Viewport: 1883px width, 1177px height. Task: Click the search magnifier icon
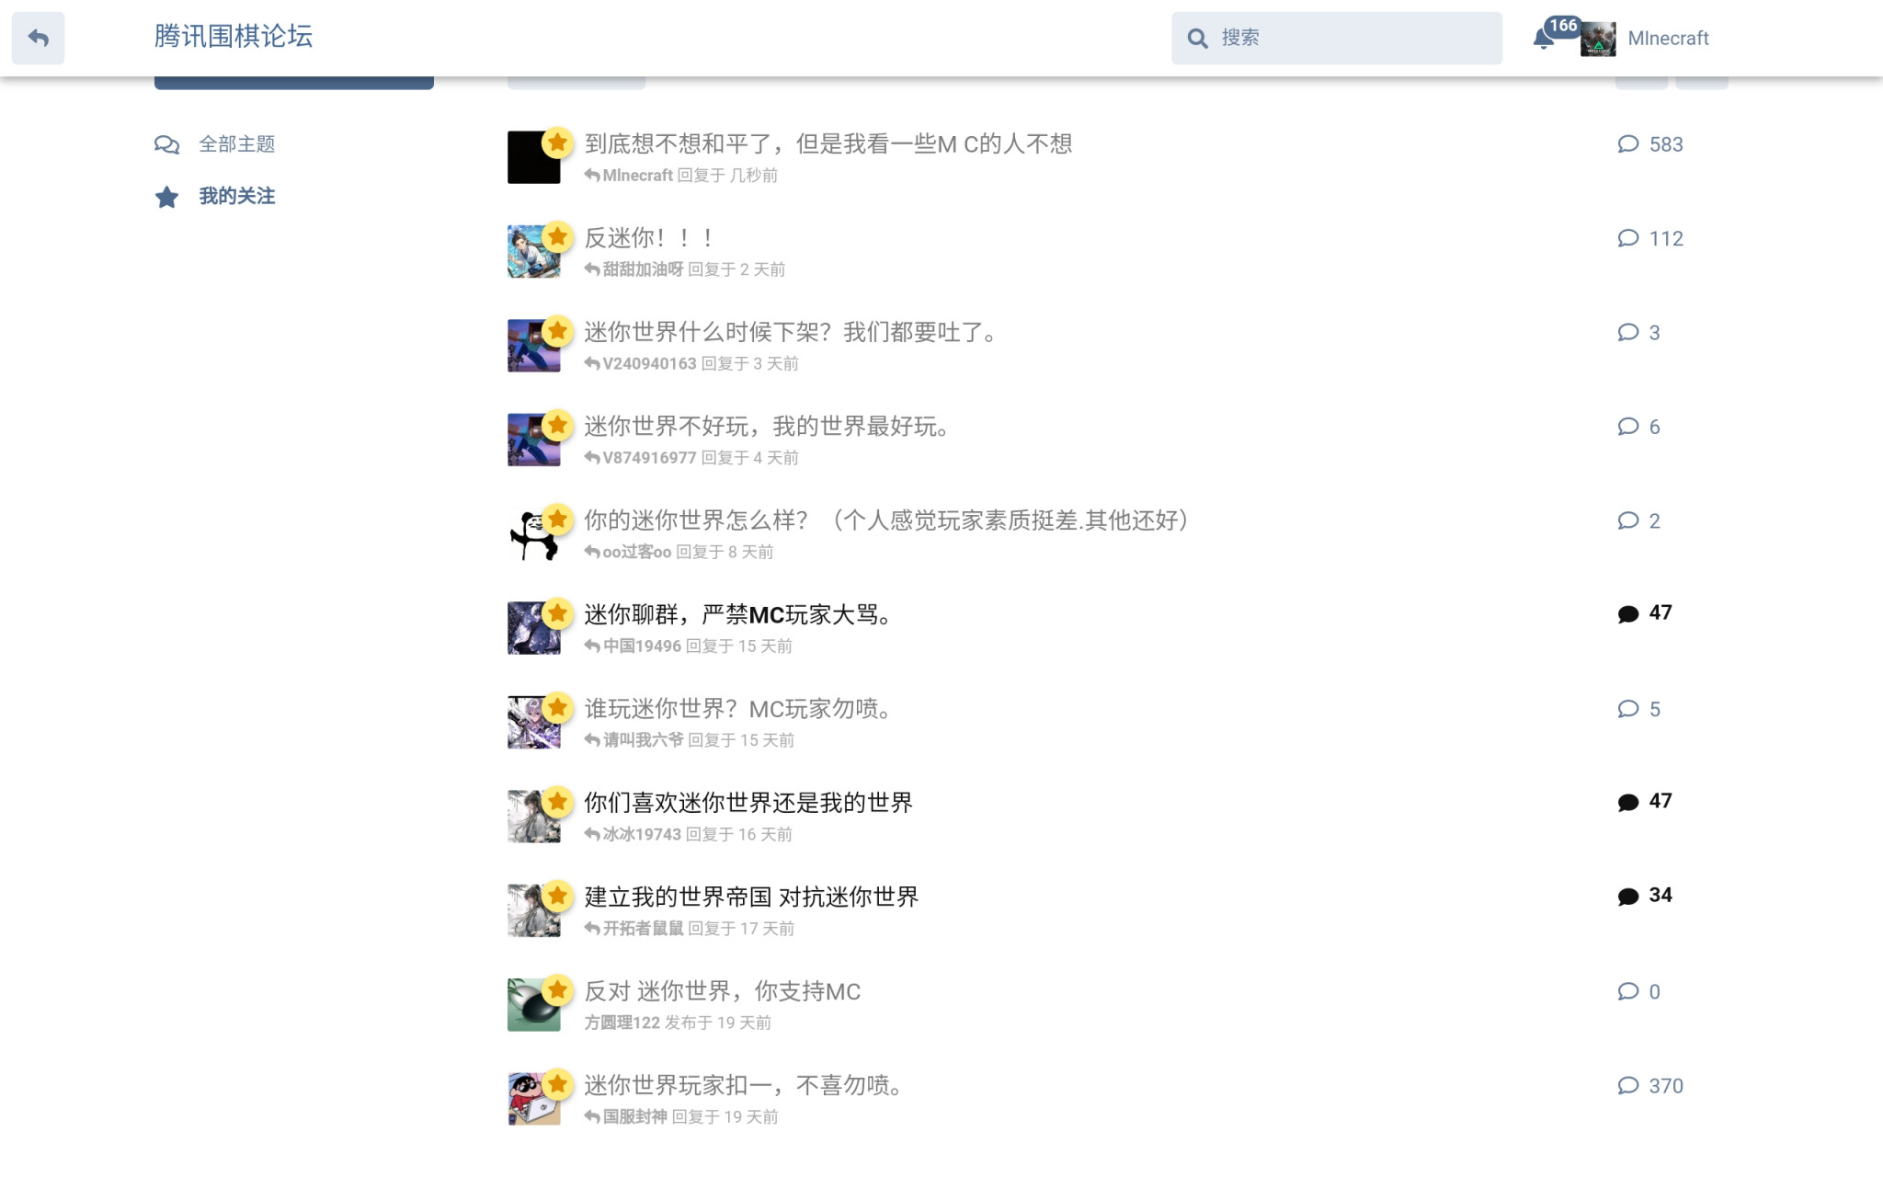click(1197, 38)
